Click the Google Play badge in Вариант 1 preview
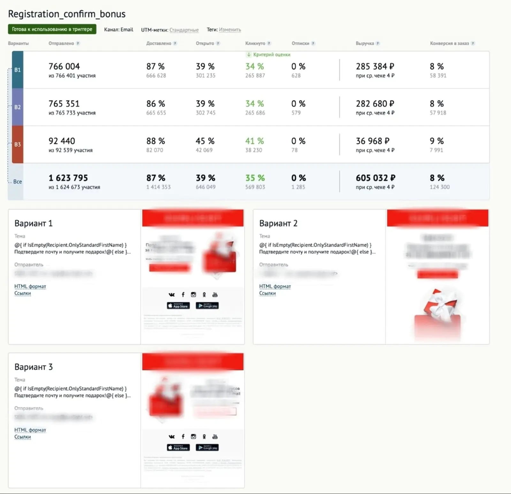 tap(207, 306)
